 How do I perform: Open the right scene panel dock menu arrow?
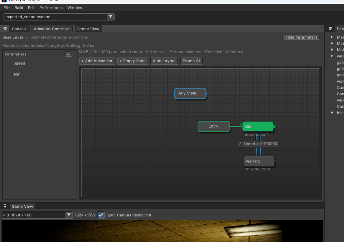(330, 29)
